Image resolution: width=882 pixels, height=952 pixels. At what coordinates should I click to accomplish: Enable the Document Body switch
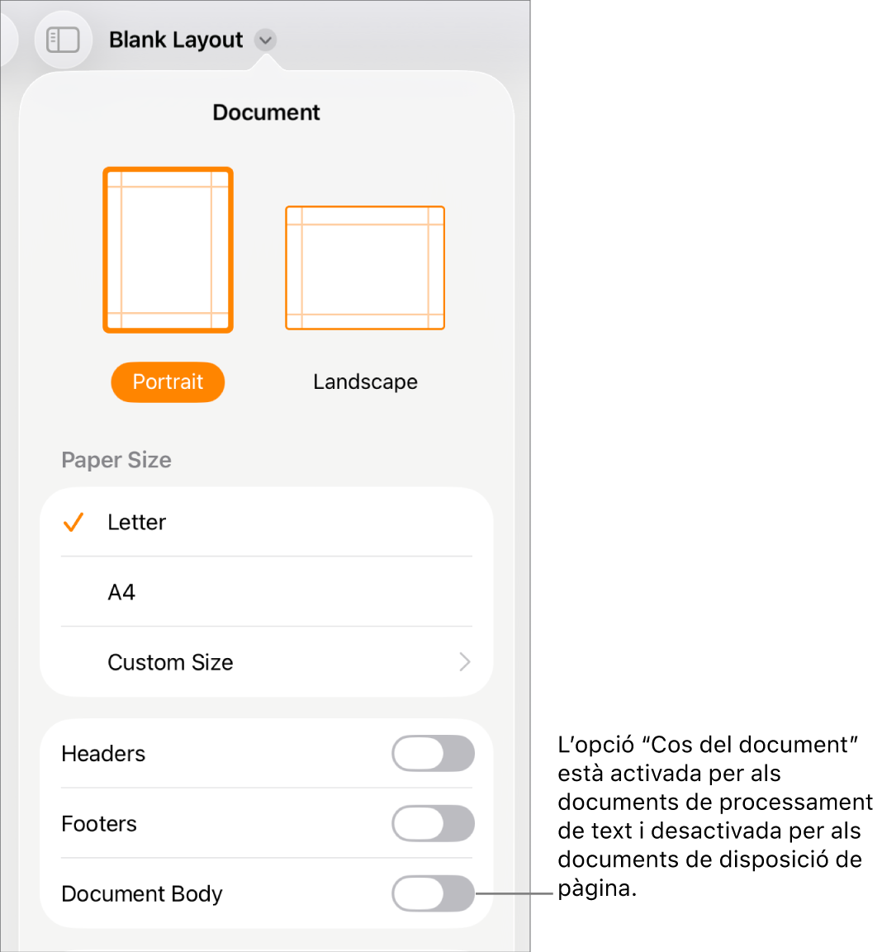click(x=433, y=893)
